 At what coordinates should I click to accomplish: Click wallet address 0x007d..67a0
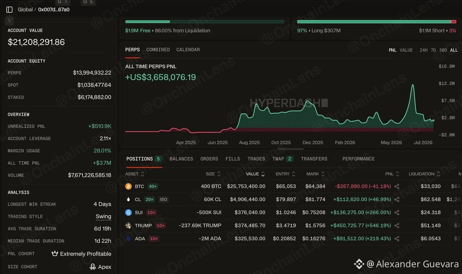point(54,10)
